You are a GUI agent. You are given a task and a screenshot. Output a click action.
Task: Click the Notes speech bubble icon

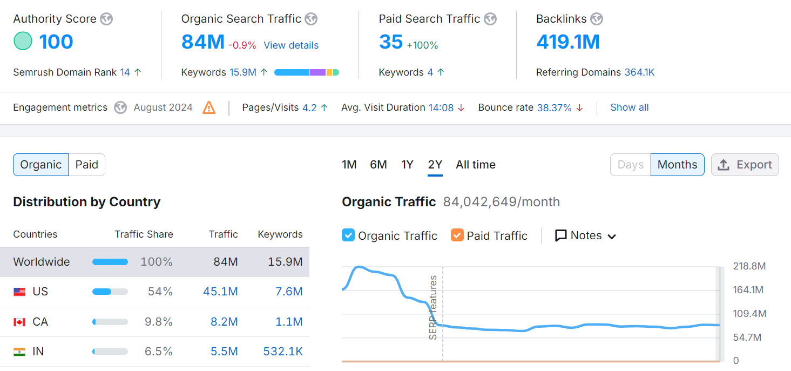click(x=561, y=236)
